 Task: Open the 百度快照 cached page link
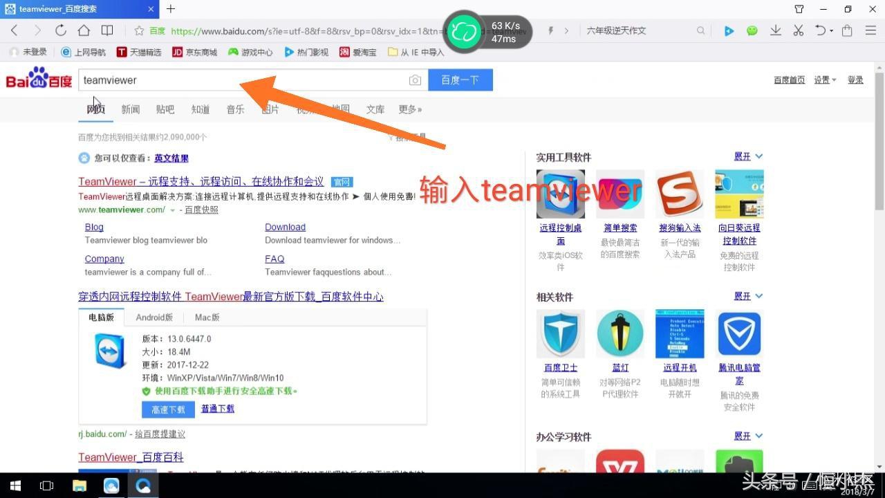point(201,210)
